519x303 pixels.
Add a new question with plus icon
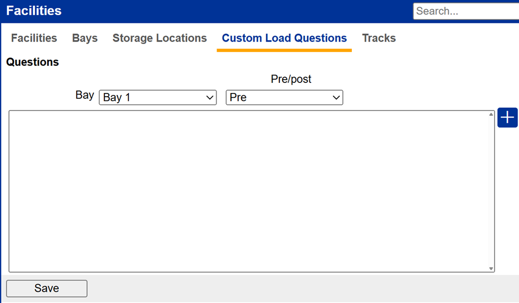pos(507,117)
